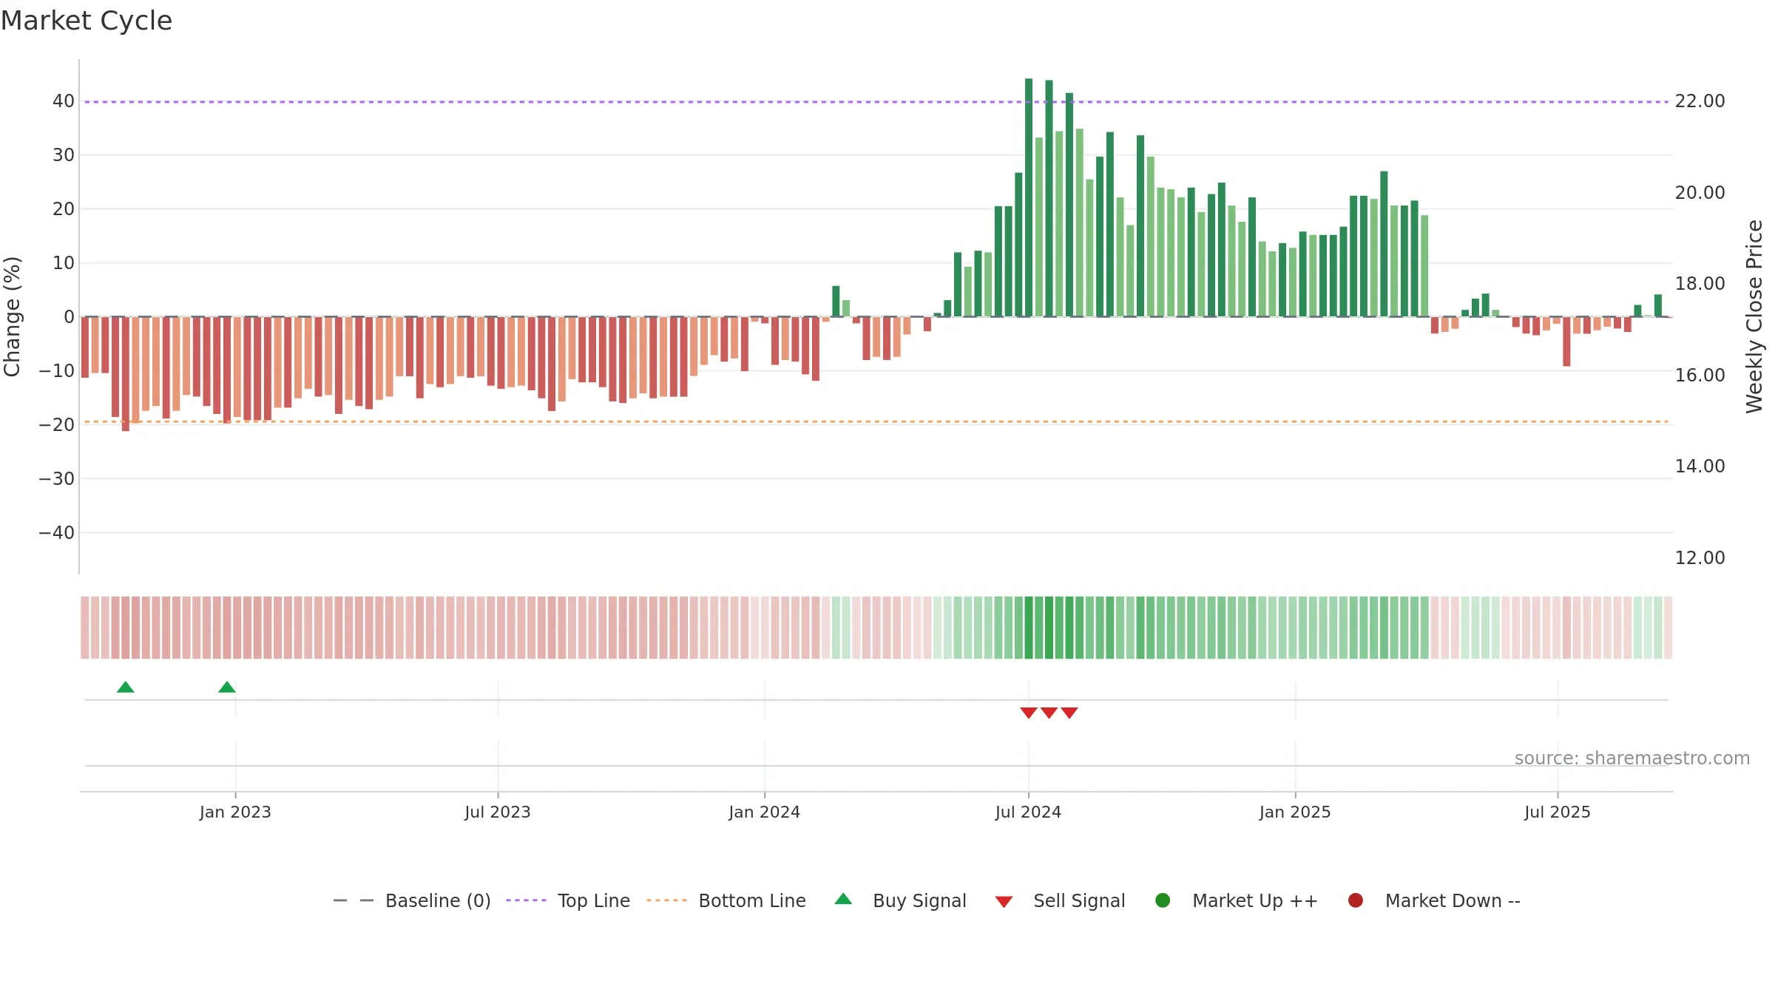Image resolution: width=1775 pixels, height=998 pixels.
Task: Click the 20.00 price axis value
Action: coord(1700,192)
